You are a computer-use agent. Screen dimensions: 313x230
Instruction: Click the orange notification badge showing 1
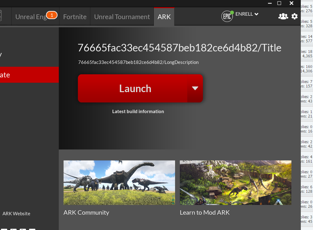point(52,15)
